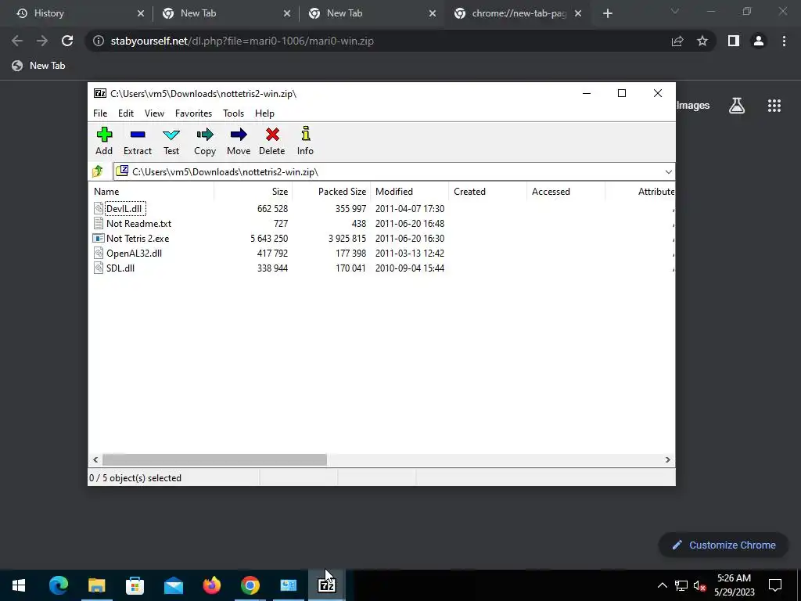801x601 pixels.
Task: Share this page from Chrome toolbar
Action: [677, 41]
